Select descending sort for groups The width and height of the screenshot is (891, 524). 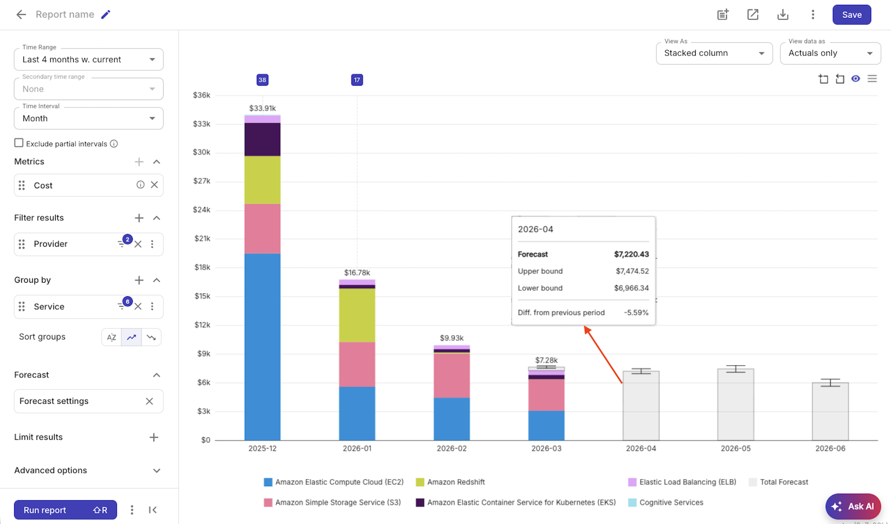point(151,337)
